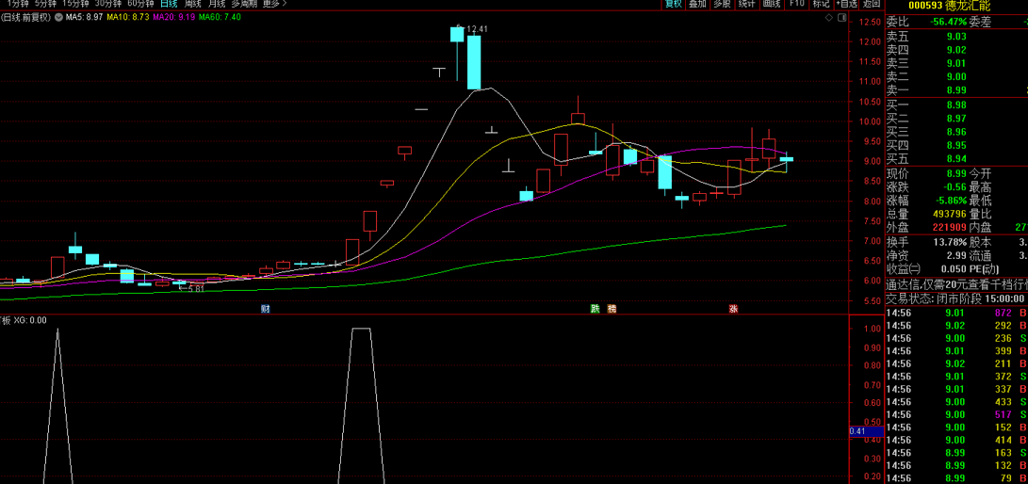
Task: Click the 外盘 221909 value
Action: (x=950, y=228)
